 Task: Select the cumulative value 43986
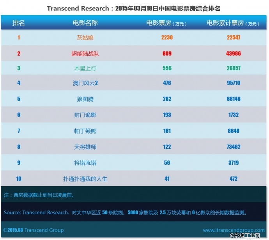(234, 53)
